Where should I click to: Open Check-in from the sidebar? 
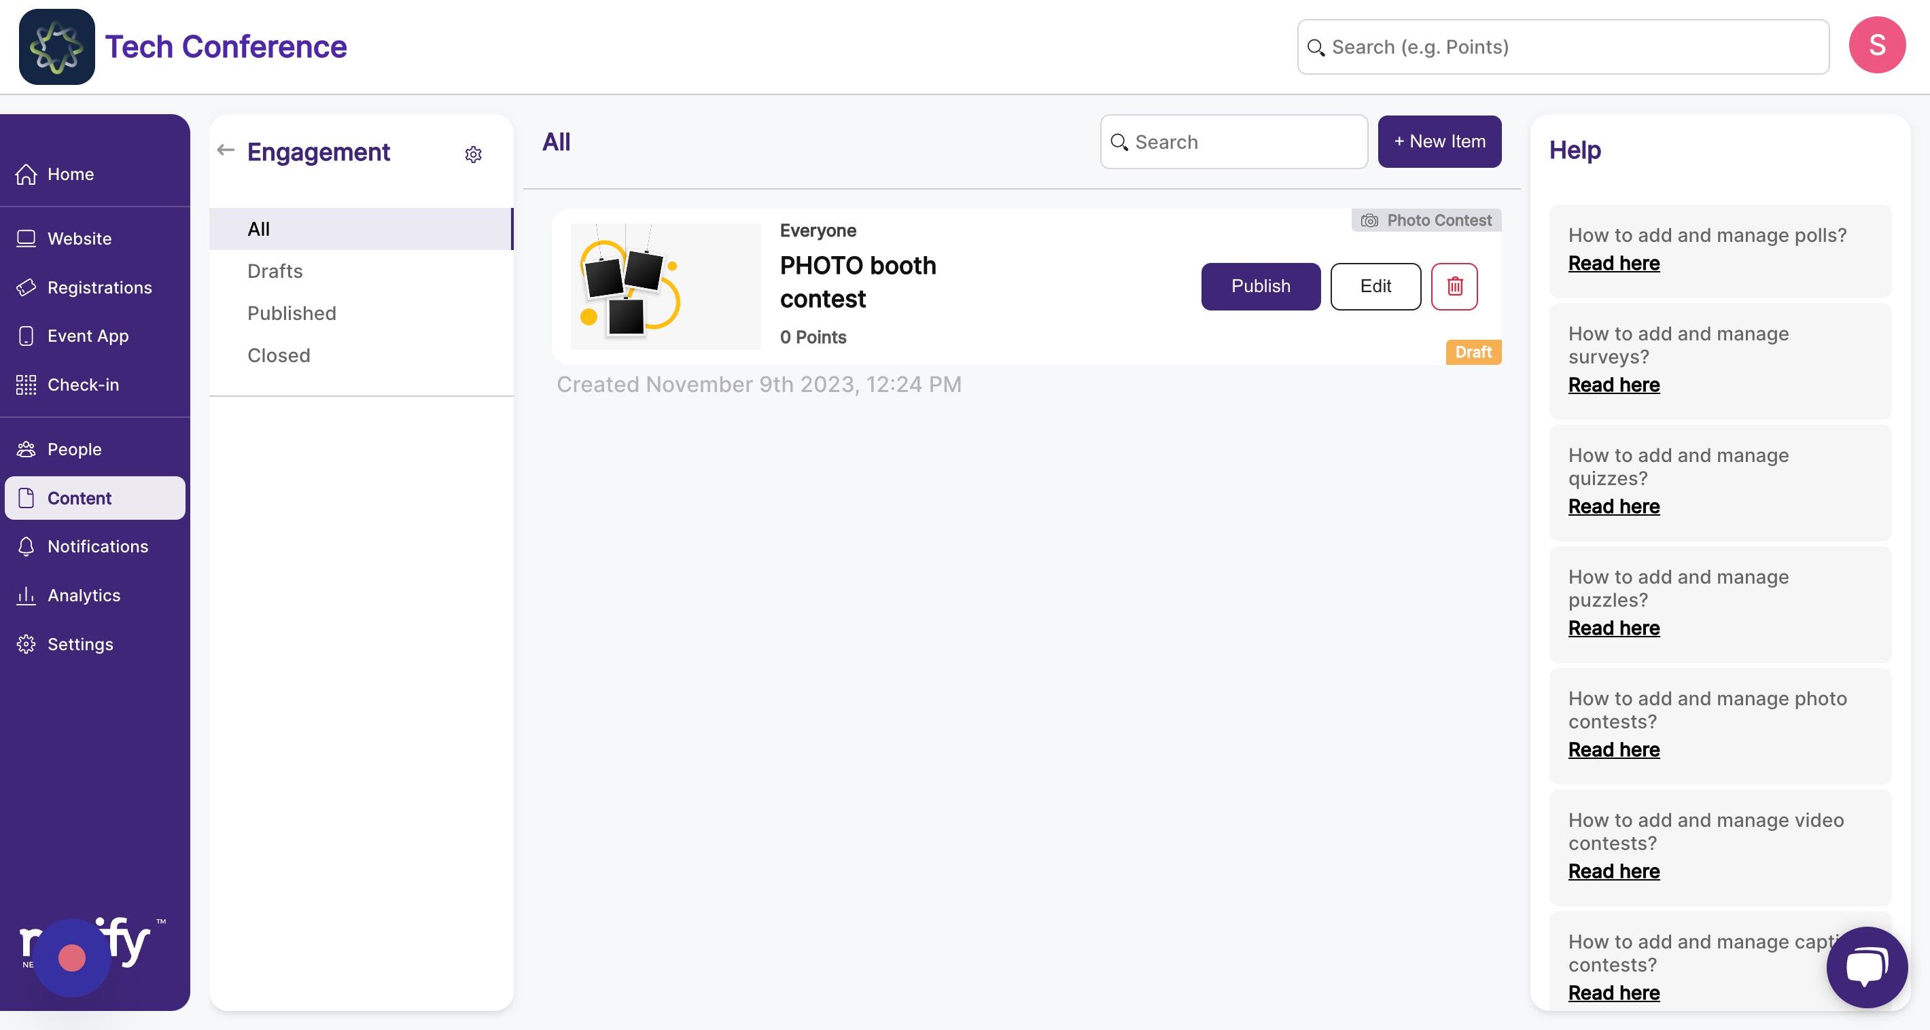[82, 385]
